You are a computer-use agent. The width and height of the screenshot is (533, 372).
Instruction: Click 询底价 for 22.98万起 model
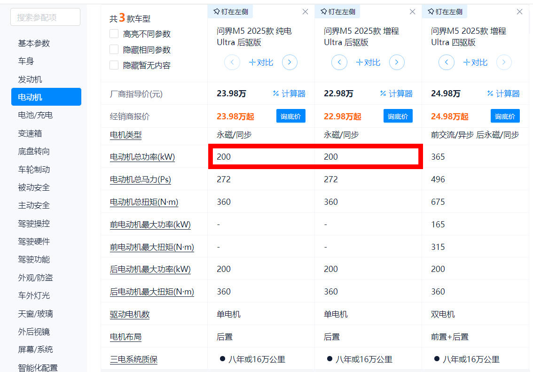[398, 116]
